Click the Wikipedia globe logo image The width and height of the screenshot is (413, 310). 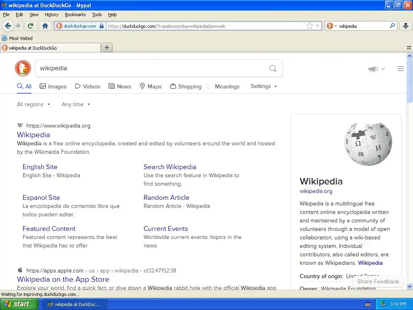369,144
